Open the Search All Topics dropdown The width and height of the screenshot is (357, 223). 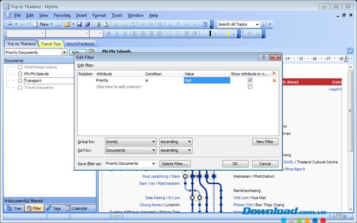pyautogui.click(x=257, y=24)
